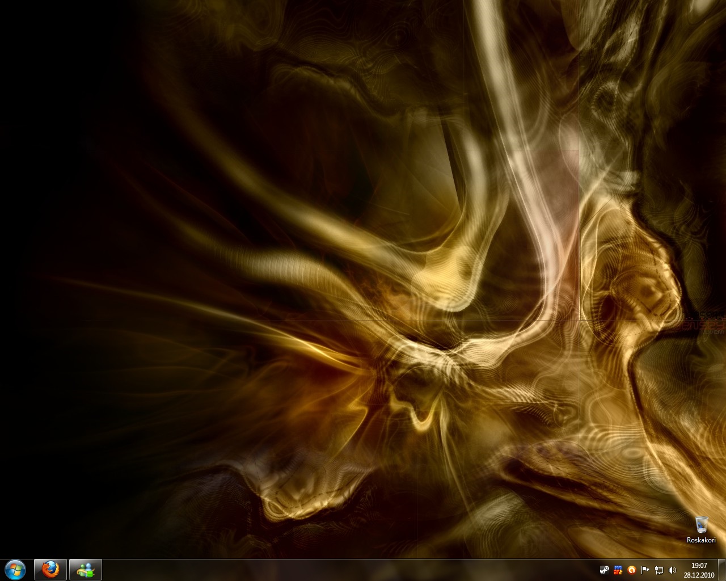The width and height of the screenshot is (726, 581).
Task: Open Windows Live Messenger from taskbar
Action: tap(86, 569)
